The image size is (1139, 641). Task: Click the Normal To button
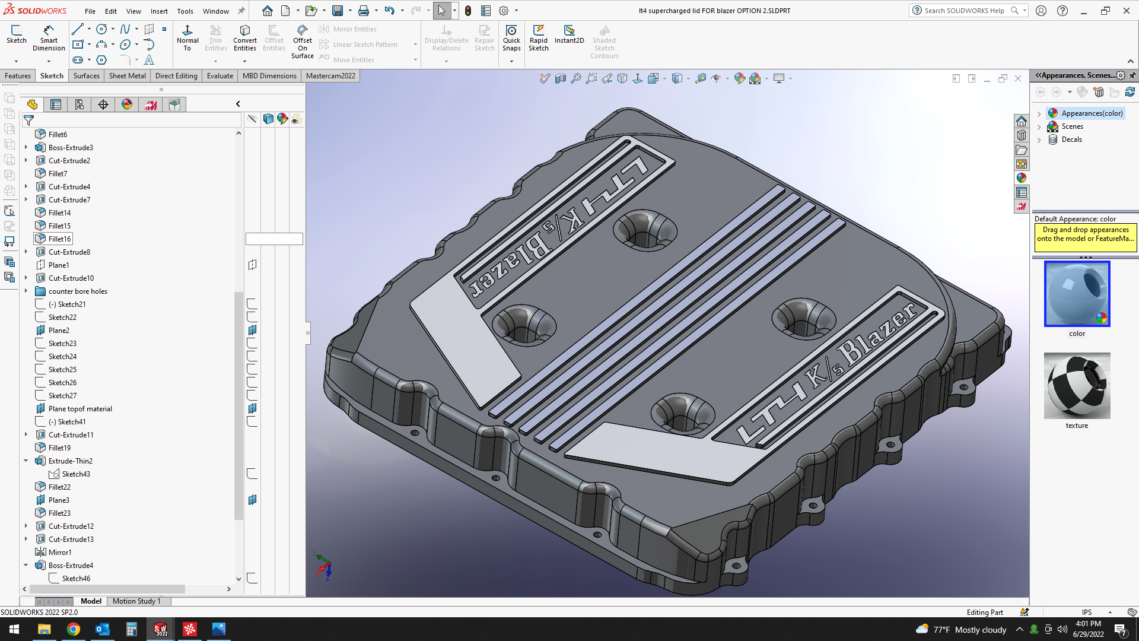pyautogui.click(x=187, y=38)
